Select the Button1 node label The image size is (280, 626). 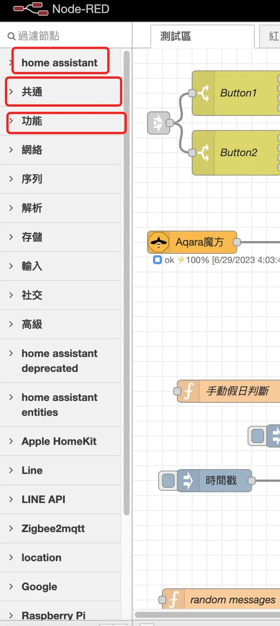click(x=238, y=93)
